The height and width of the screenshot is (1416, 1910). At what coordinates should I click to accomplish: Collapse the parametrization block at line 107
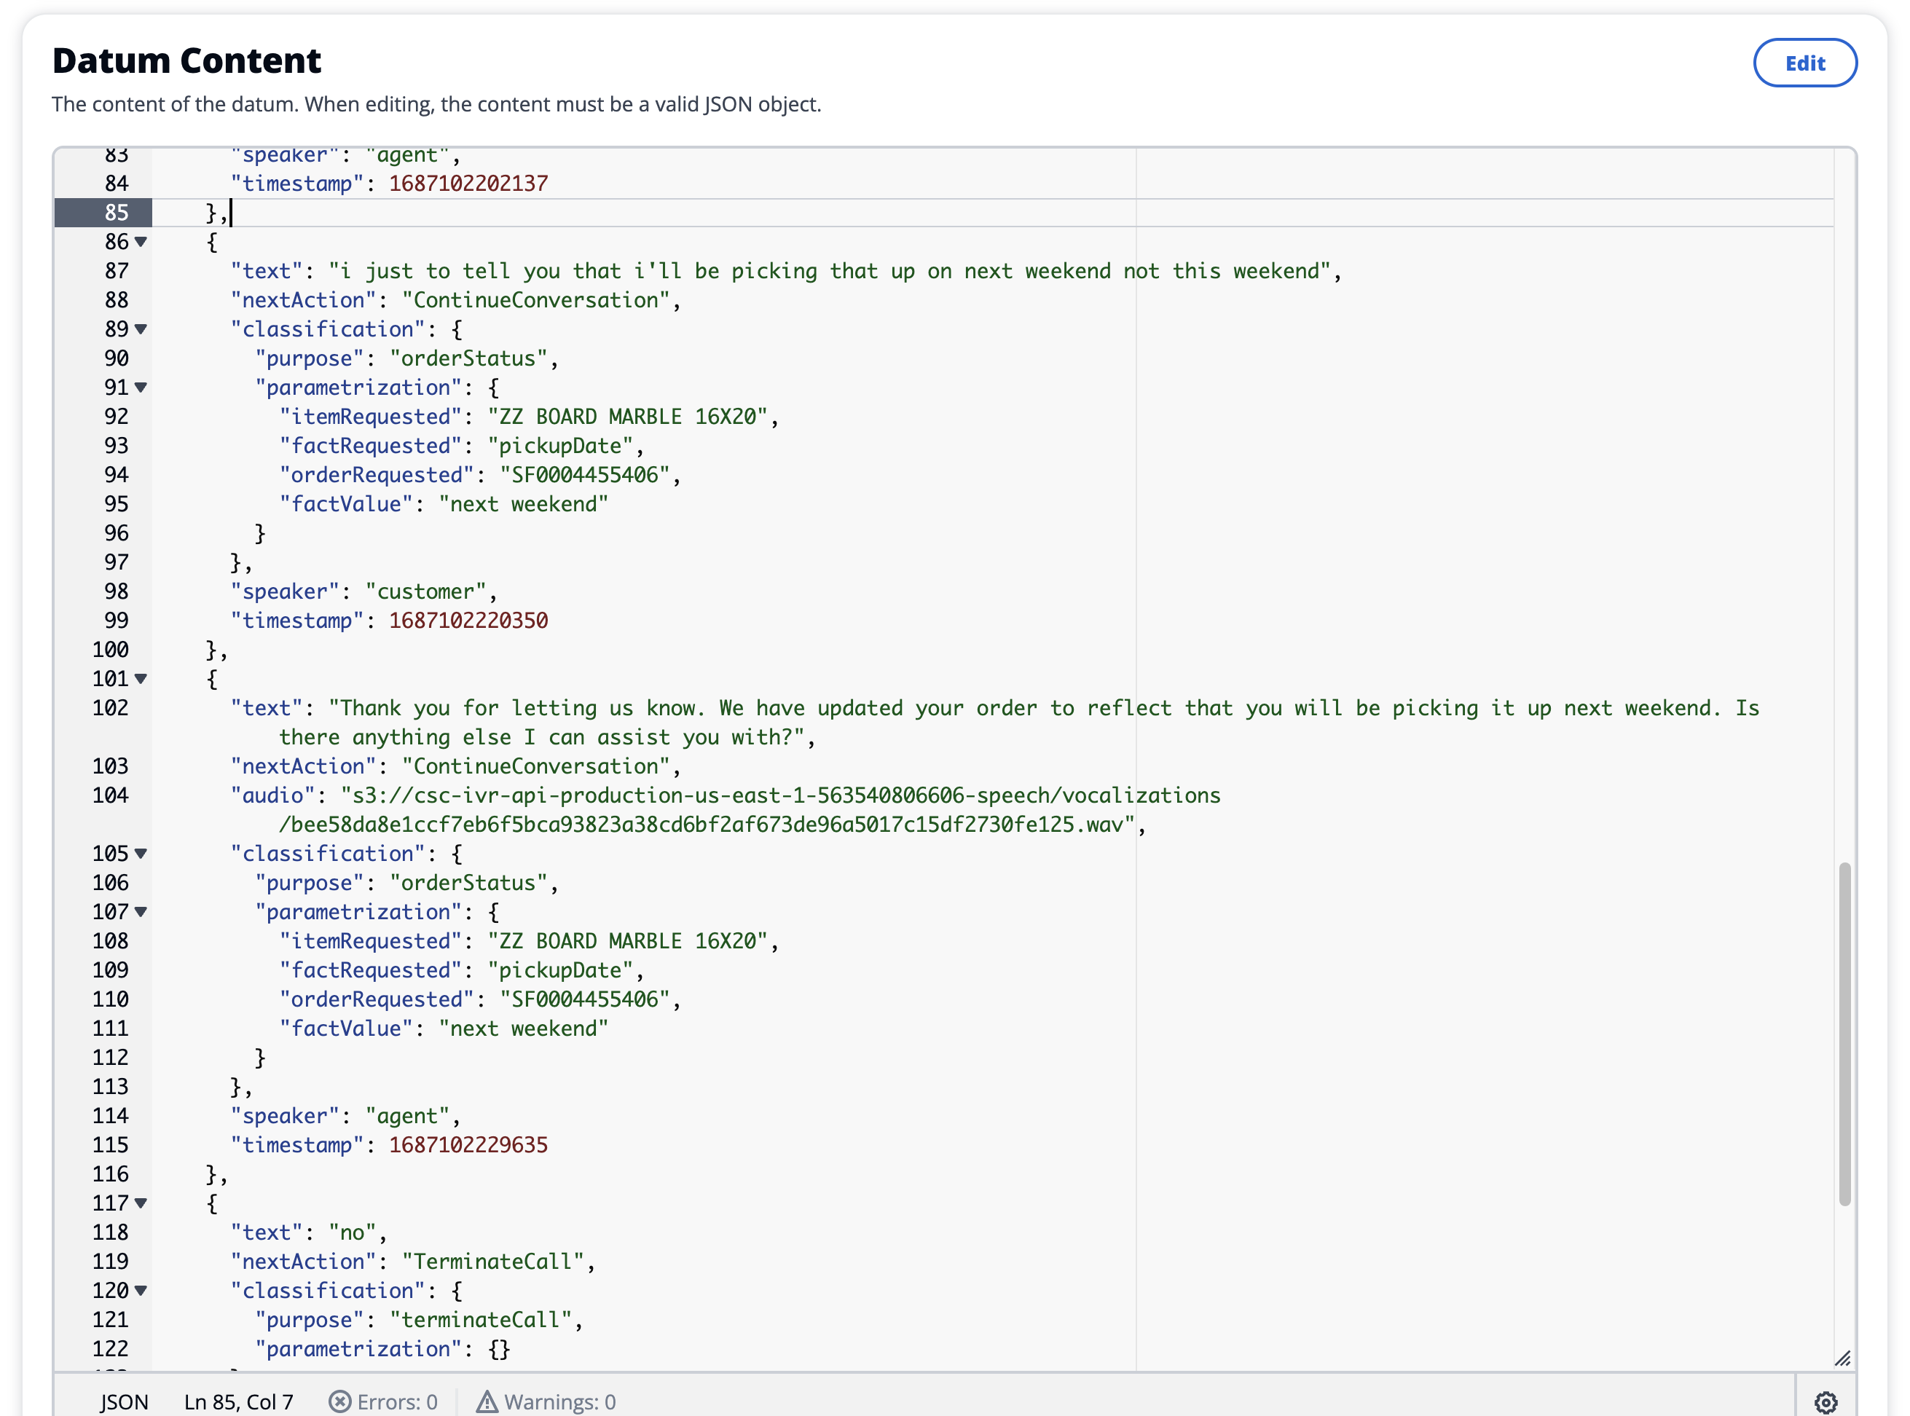(x=141, y=912)
